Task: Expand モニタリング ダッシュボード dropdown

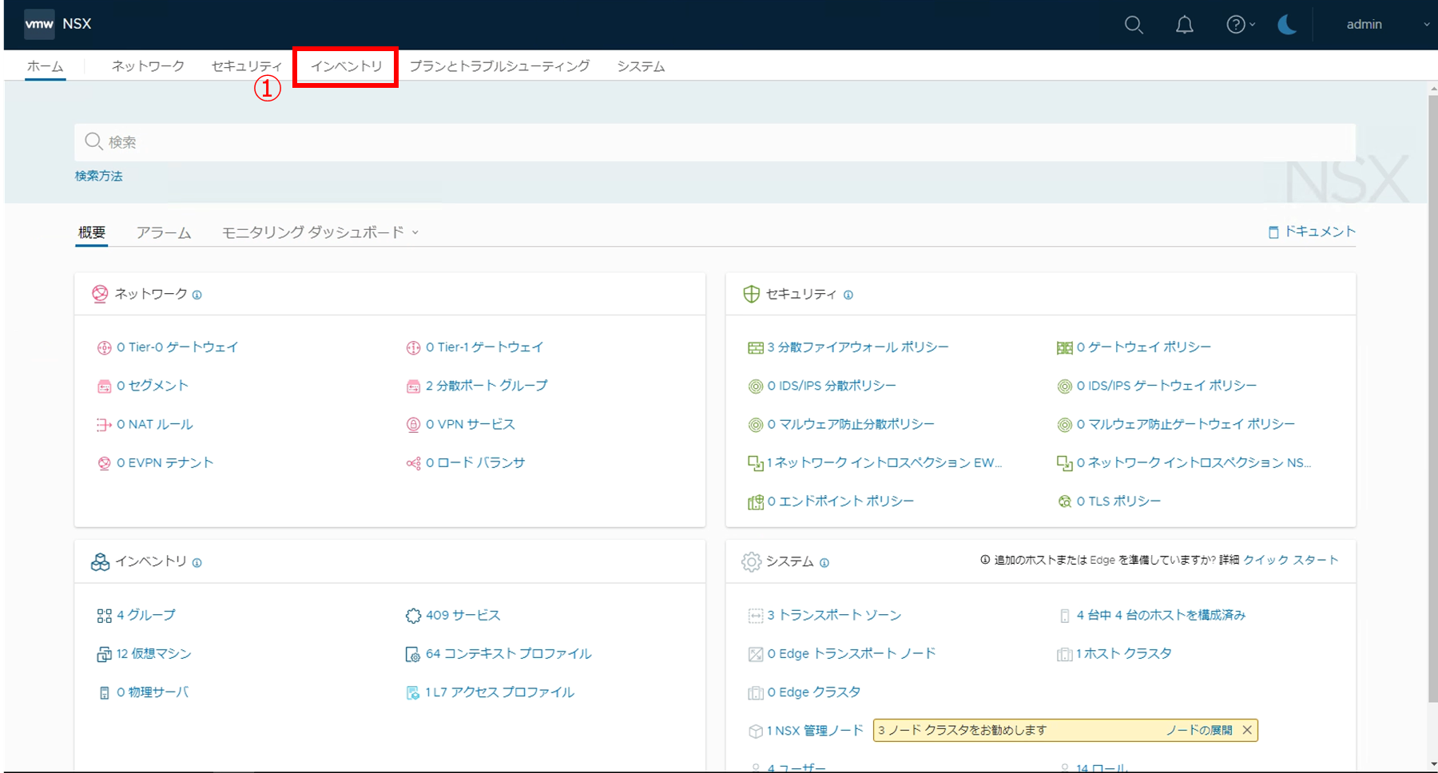Action: tap(320, 232)
